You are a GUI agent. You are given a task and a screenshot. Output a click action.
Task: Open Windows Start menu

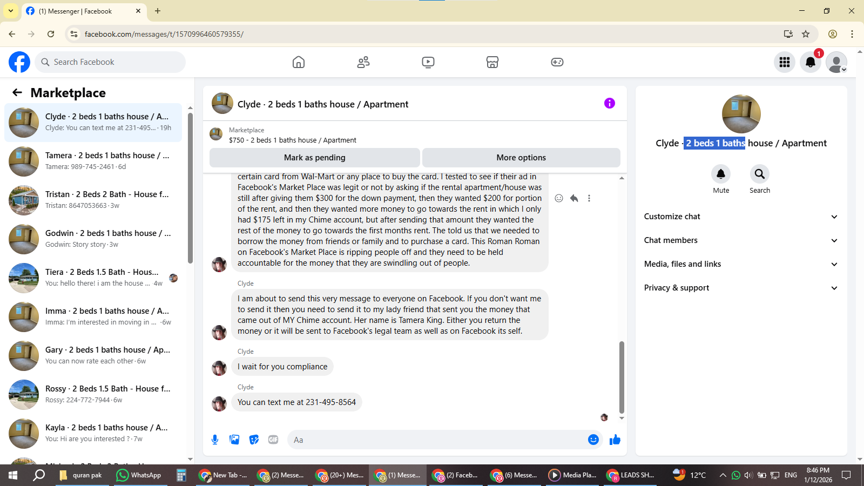(x=13, y=475)
